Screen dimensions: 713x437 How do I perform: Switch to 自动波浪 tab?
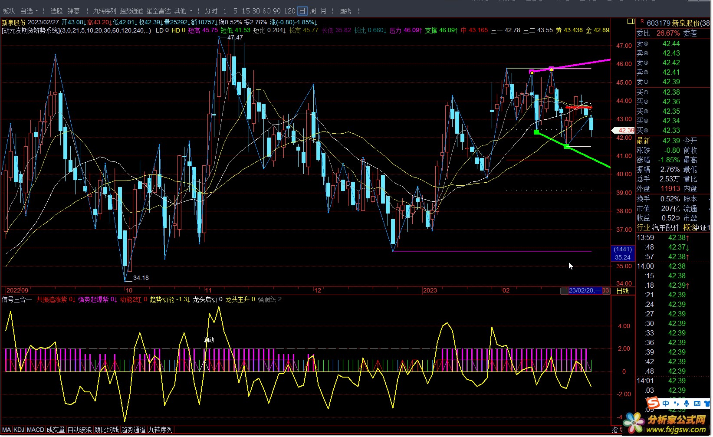point(79,430)
